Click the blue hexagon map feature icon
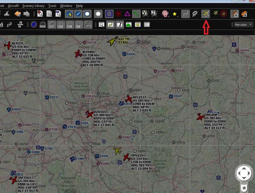This screenshot has height=193, width=255. point(109,14)
